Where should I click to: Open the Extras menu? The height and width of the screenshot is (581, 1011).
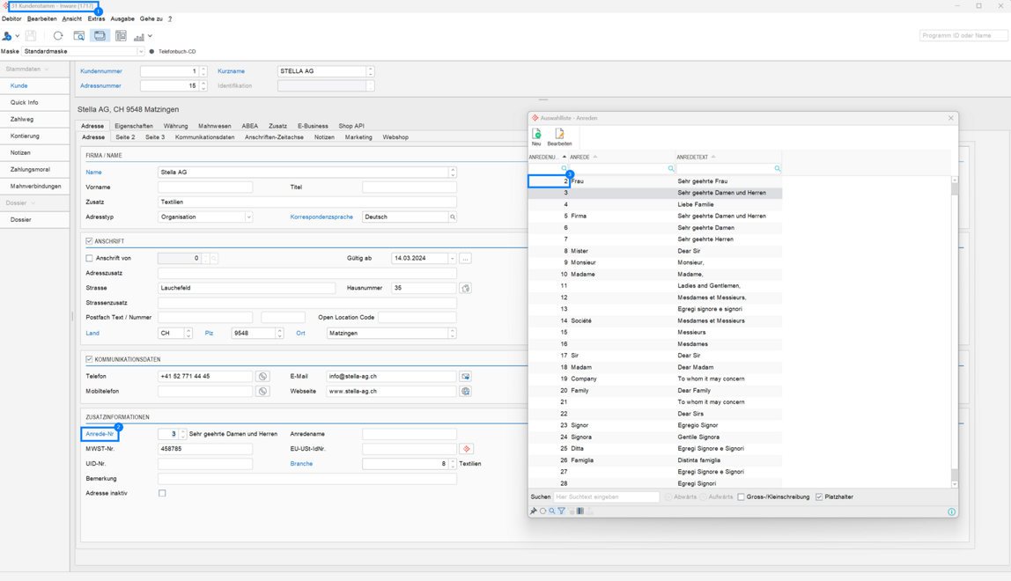click(96, 18)
